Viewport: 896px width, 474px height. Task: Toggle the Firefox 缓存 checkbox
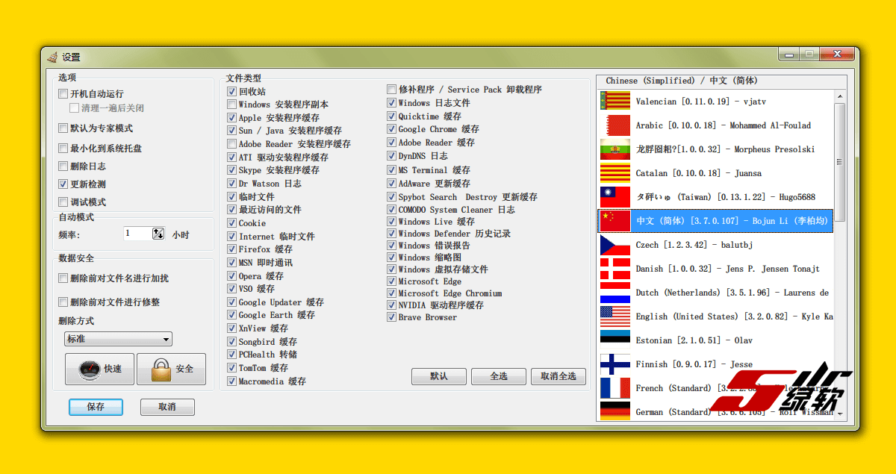coord(232,249)
